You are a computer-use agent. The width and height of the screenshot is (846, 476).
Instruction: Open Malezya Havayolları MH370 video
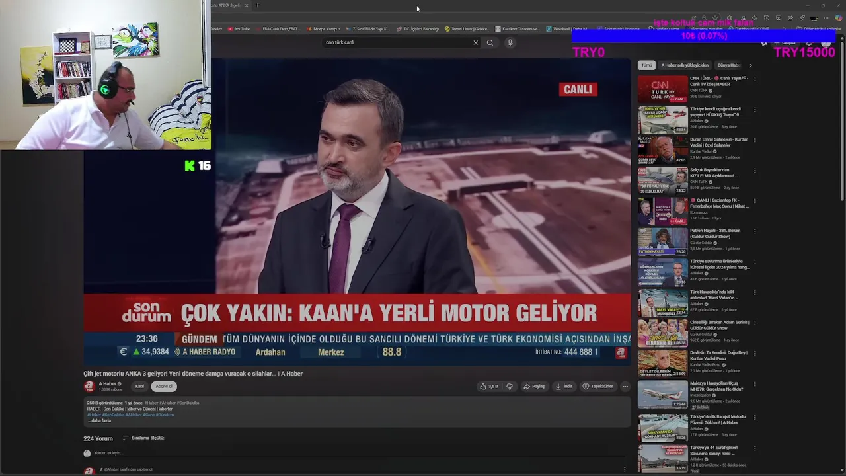tap(716, 386)
